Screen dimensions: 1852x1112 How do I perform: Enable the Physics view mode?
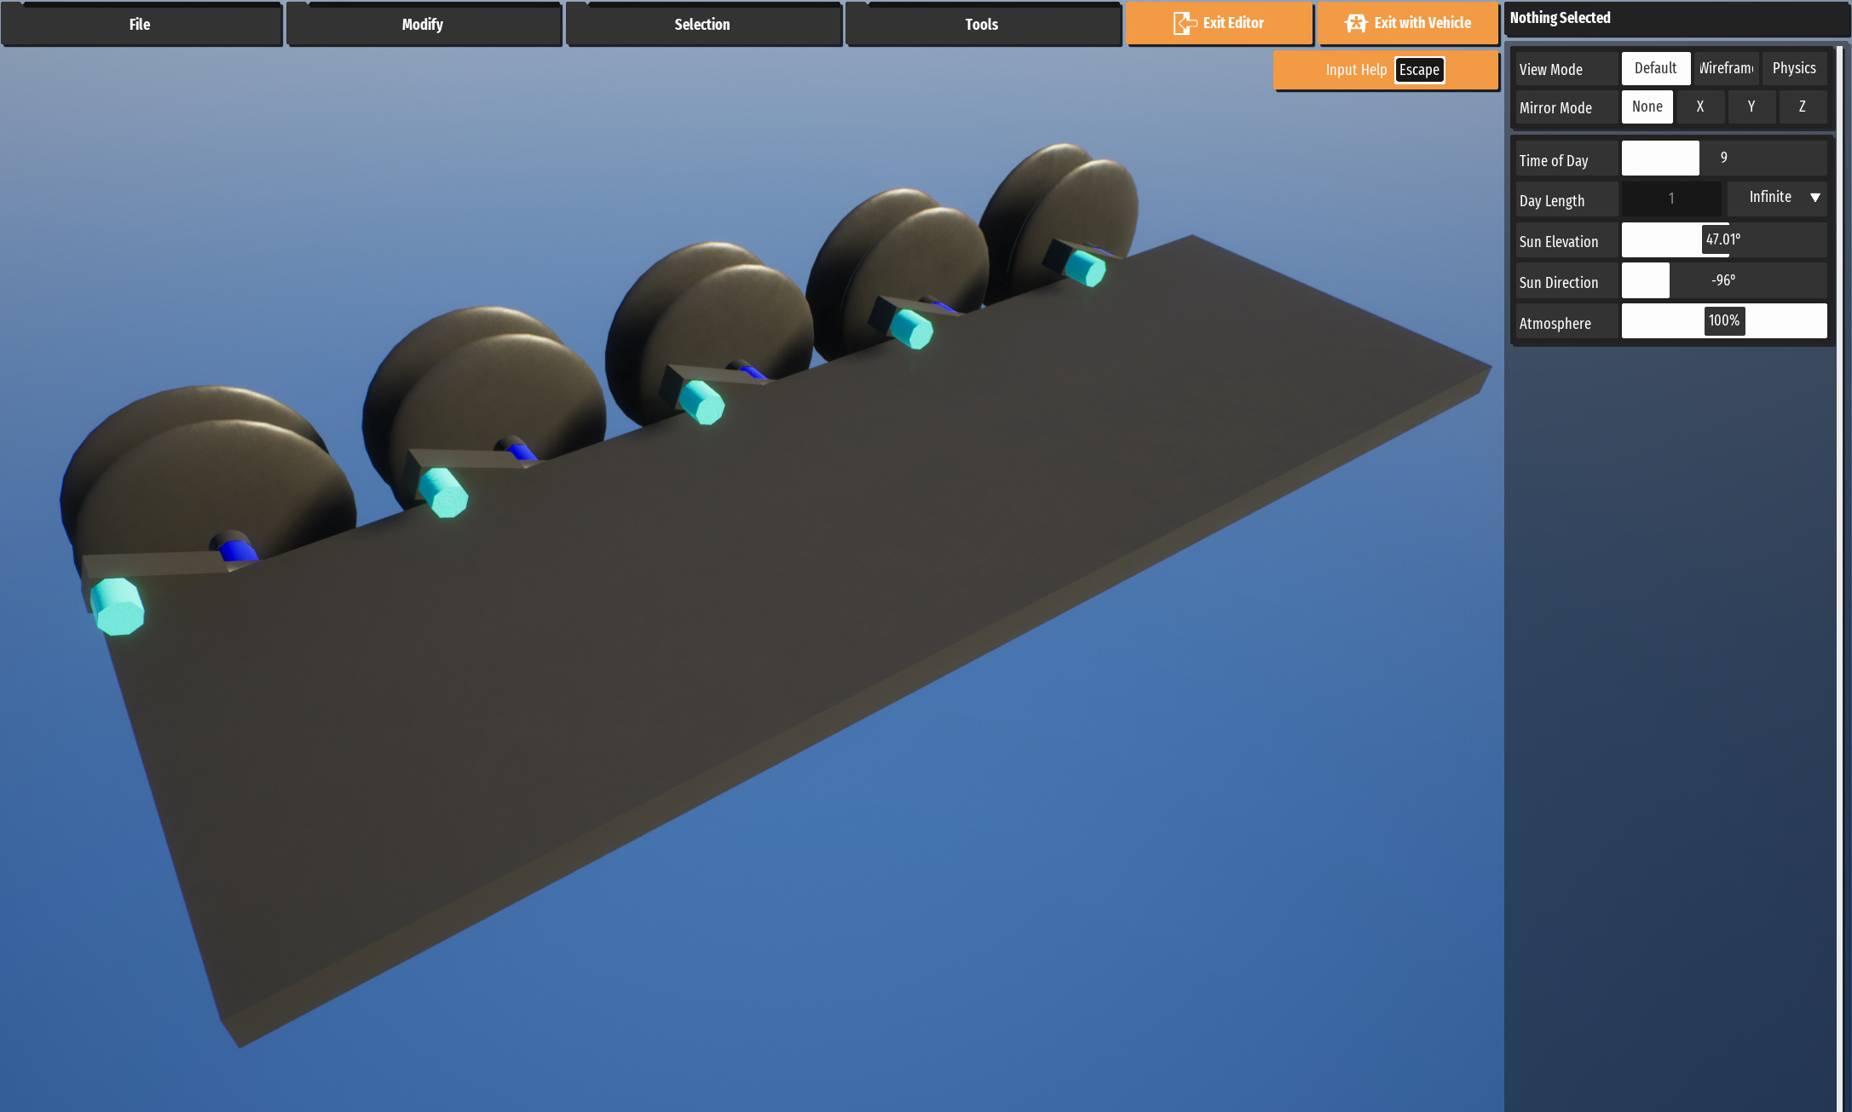coord(1794,68)
